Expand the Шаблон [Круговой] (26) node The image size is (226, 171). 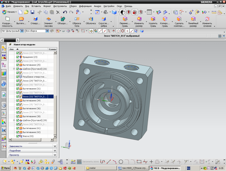(x=14, y=69)
